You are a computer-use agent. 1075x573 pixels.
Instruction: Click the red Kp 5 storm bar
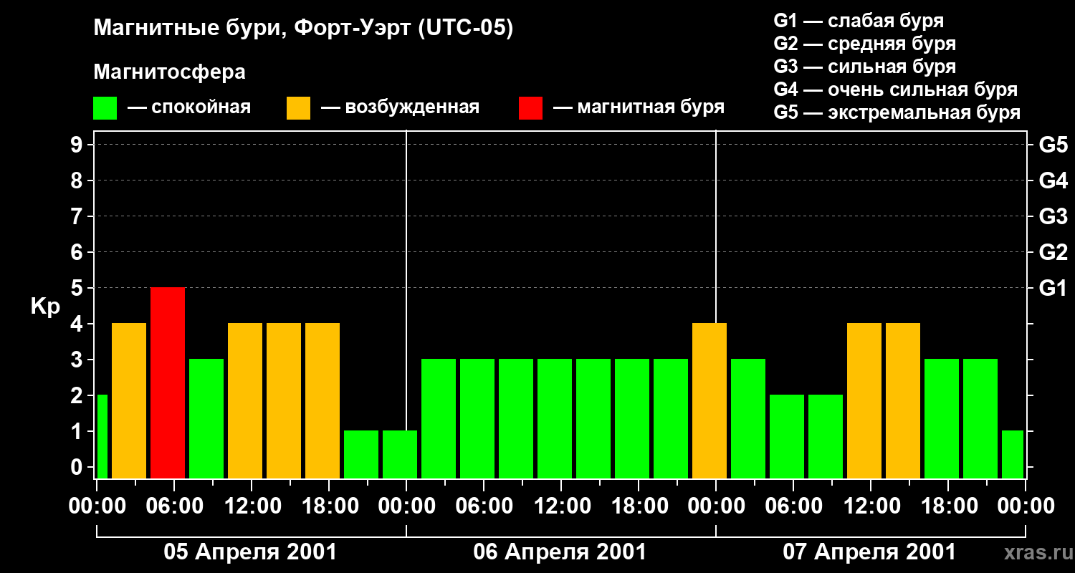point(168,382)
